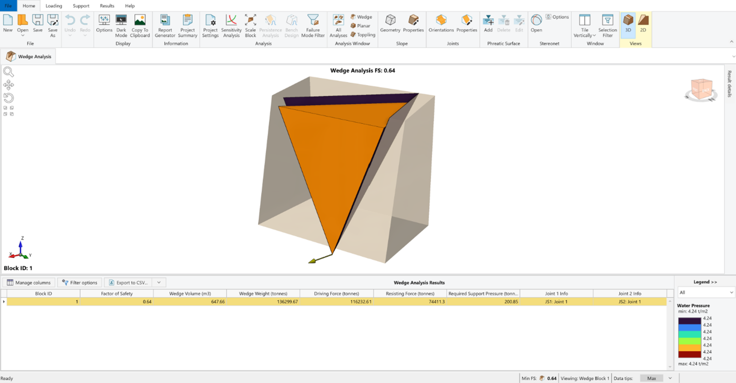Open the Planar analysis window
The width and height of the screenshot is (736, 383).
[360, 26]
